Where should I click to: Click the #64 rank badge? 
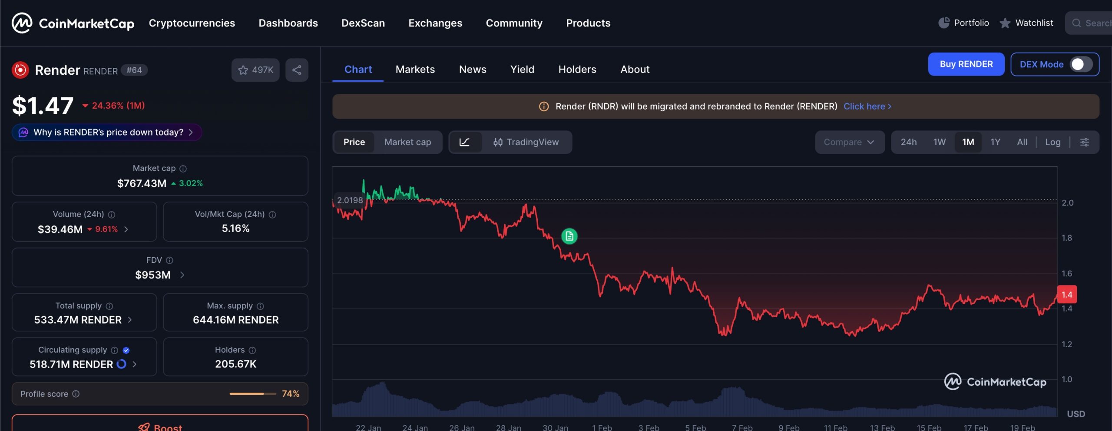tap(134, 70)
